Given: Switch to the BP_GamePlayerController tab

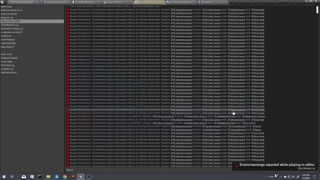Looking at the screenshot, I should point(55,2).
